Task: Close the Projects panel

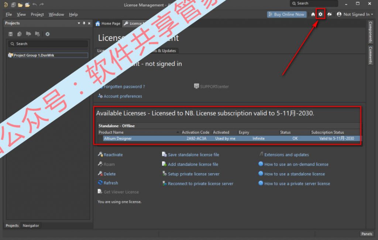Action: 89,23
